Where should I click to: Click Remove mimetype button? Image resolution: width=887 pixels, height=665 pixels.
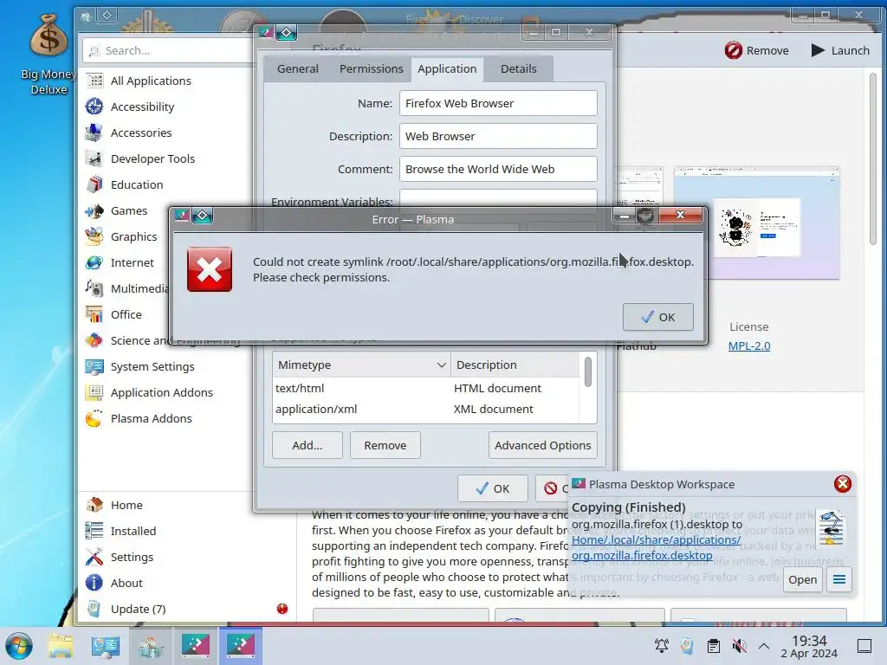click(x=385, y=446)
